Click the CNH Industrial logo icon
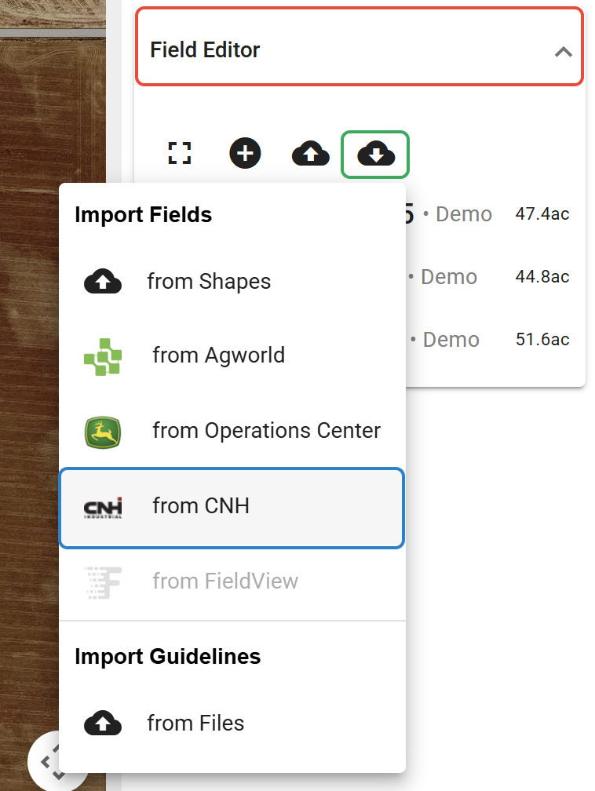Viewport: 595px width, 791px height. click(x=103, y=507)
